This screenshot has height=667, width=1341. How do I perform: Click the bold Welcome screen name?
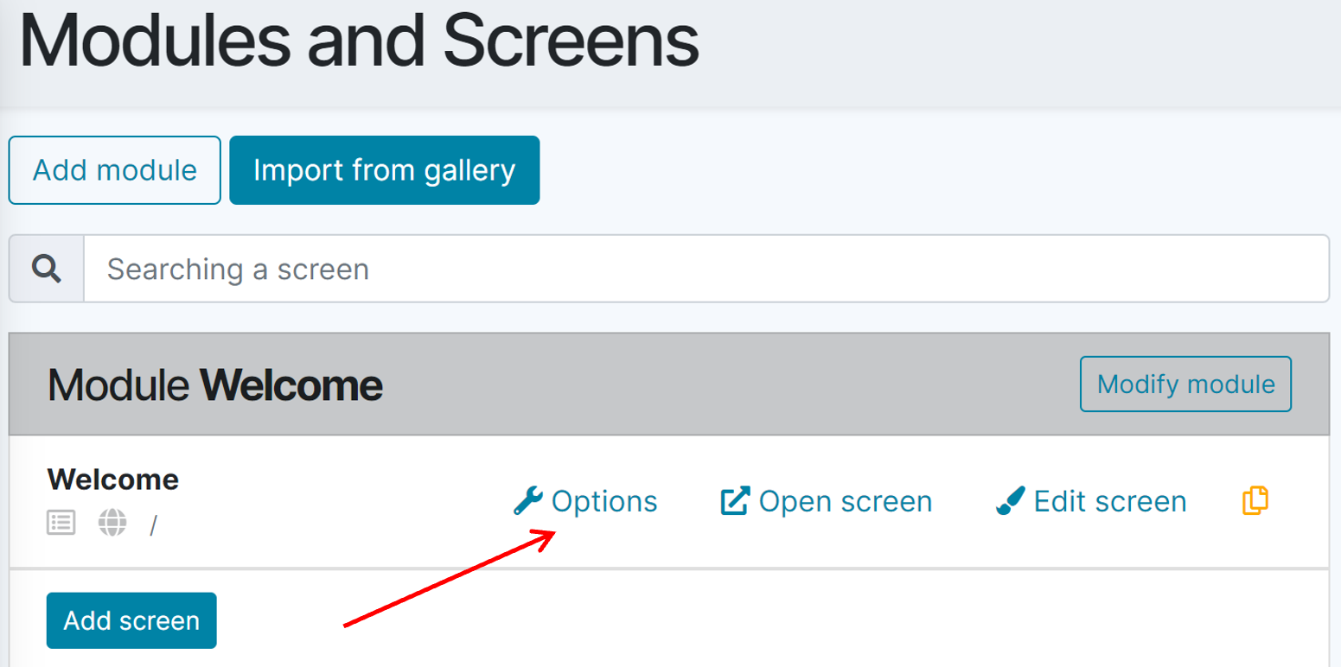click(x=113, y=479)
